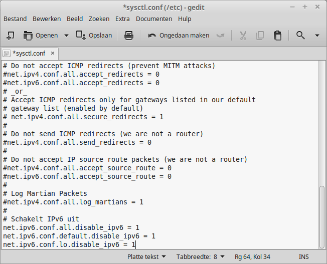Viewport: 327px width, 264px height.
Task: Open the Documenten menu
Action: 154,19
